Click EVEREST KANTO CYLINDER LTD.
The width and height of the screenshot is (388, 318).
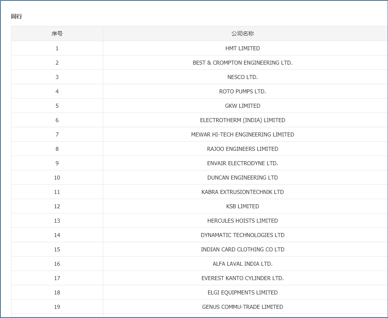point(243,278)
